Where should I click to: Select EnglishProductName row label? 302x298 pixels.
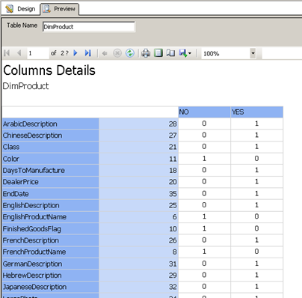50,217
